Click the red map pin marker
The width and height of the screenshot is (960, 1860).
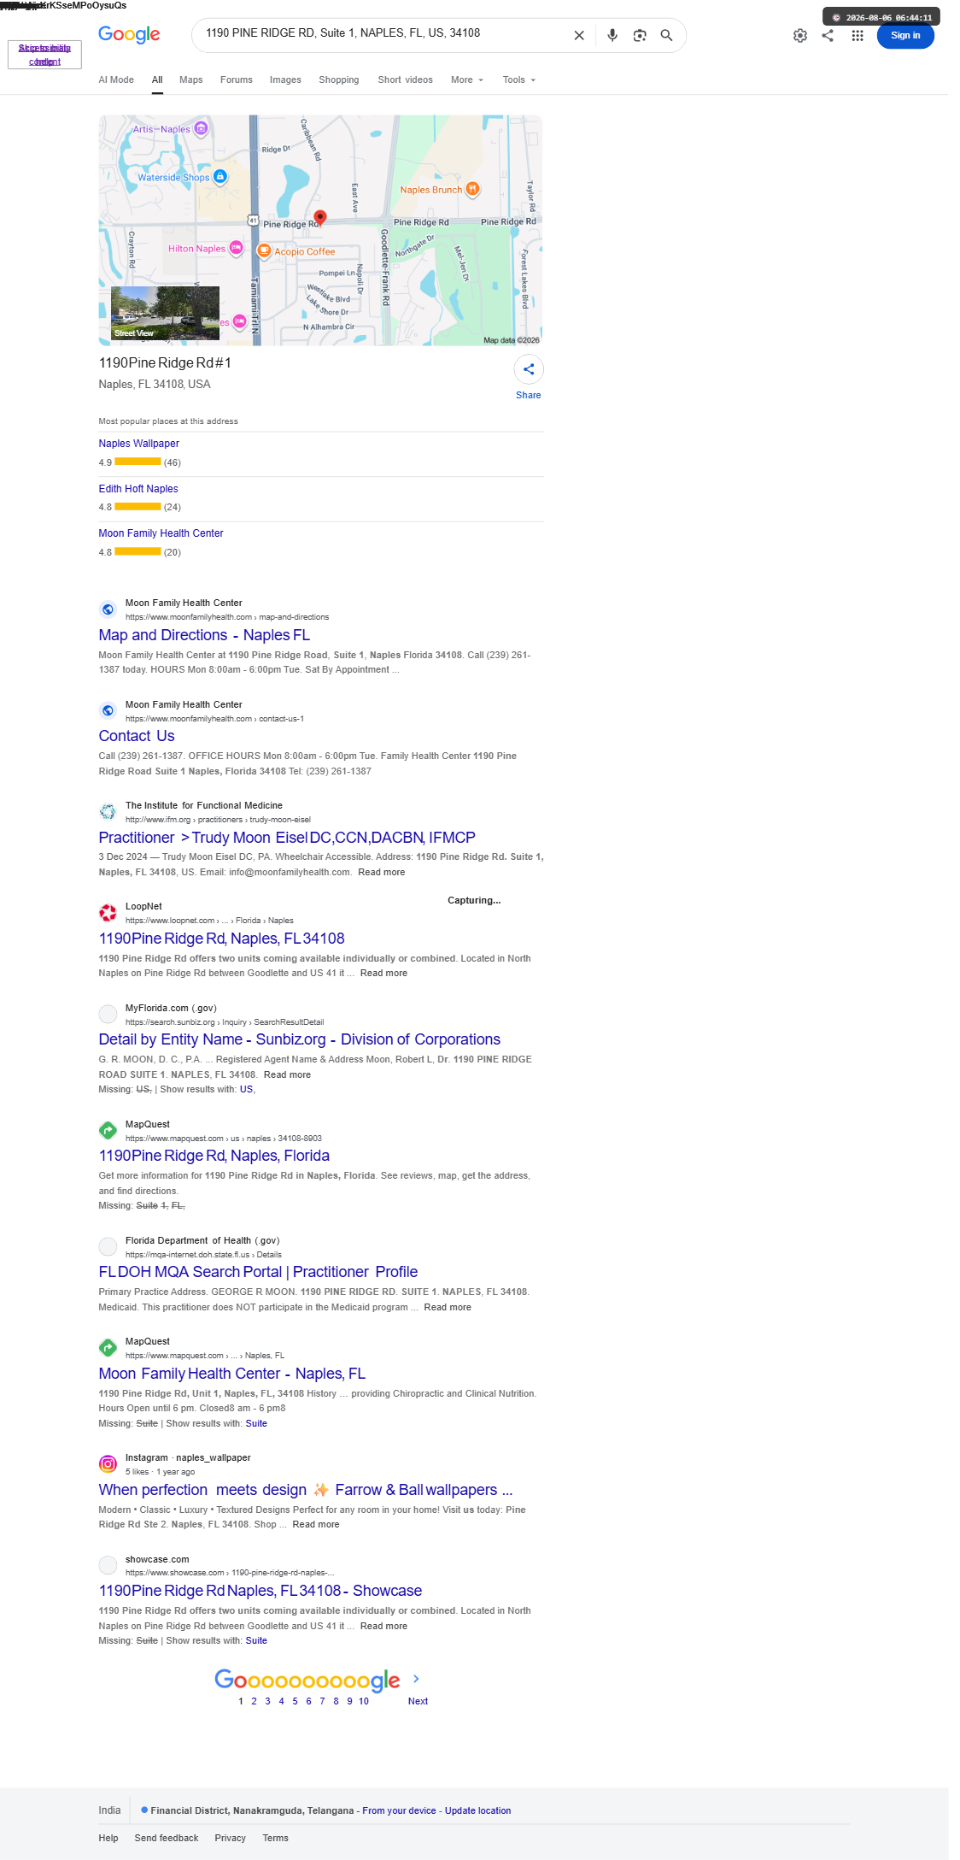[x=320, y=217]
